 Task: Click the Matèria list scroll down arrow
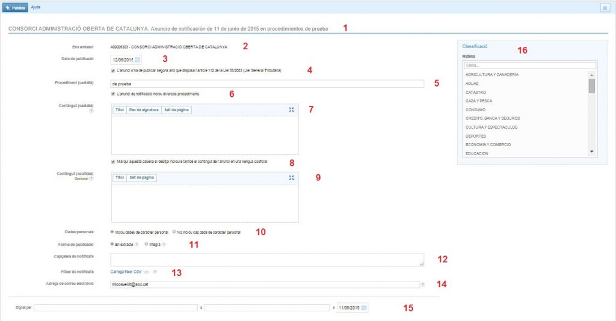tap(592, 152)
